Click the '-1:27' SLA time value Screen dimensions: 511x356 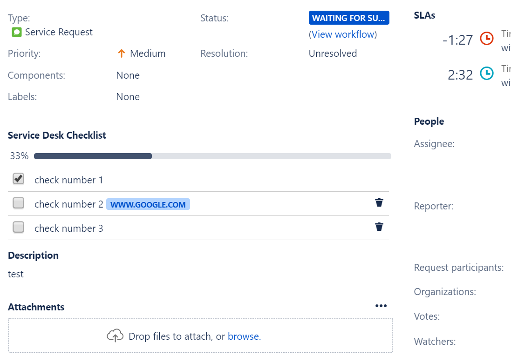pyautogui.click(x=457, y=40)
